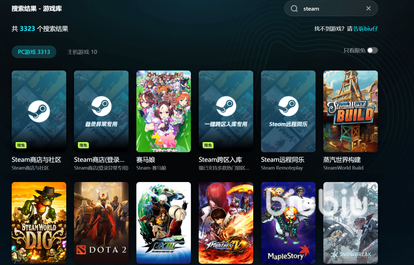Click the search magnifier icon

[x=294, y=9]
